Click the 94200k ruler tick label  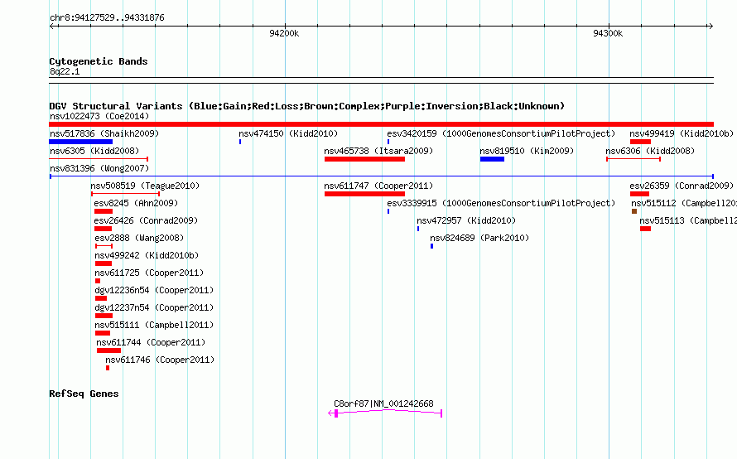coord(284,33)
